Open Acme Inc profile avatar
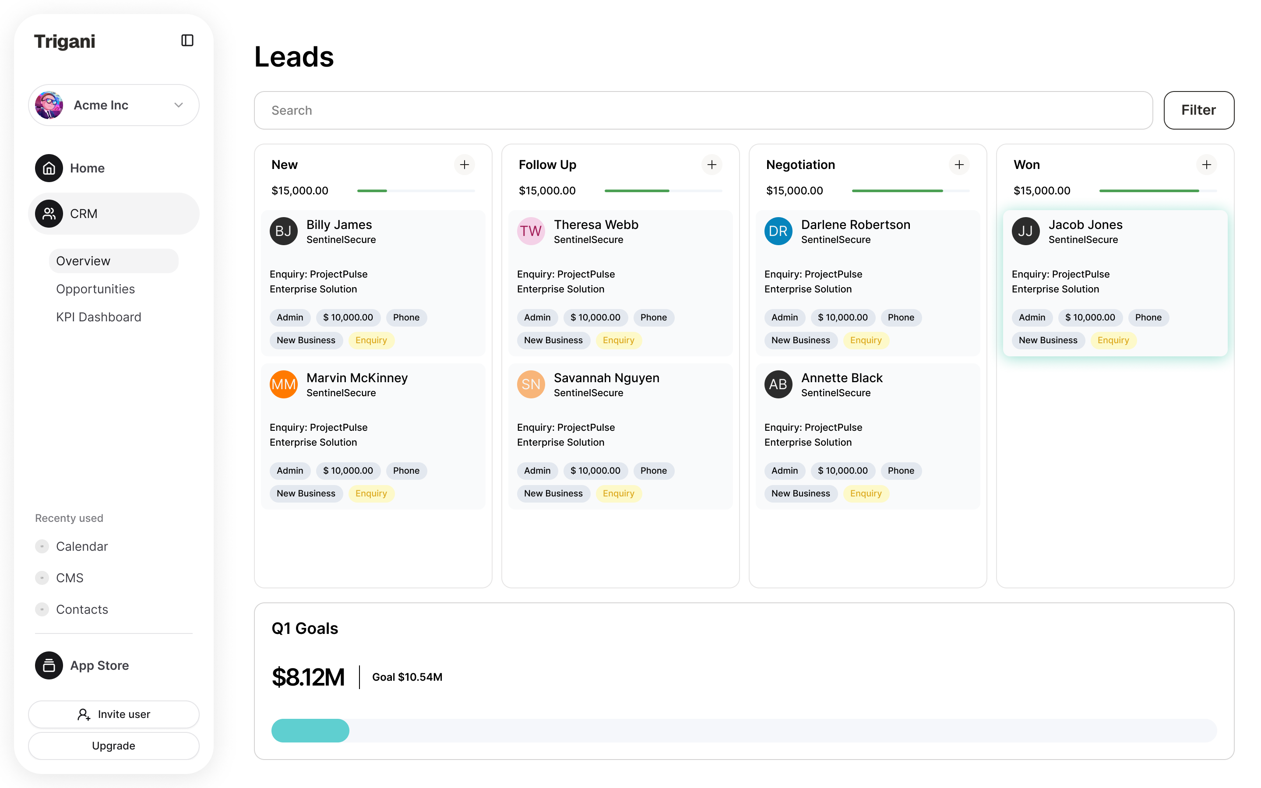 pyautogui.click(x=49, y=105)
